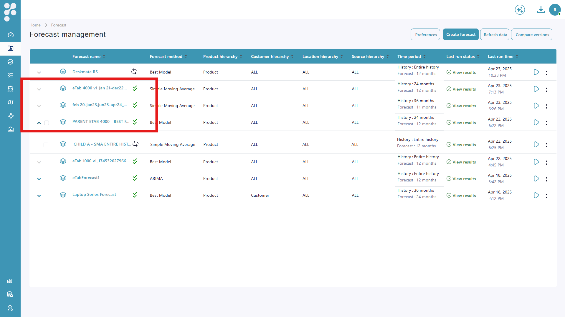
Task: Open CHILD A - SMA ENTIRE HIST forecast
Action: [x=102, y=144]
